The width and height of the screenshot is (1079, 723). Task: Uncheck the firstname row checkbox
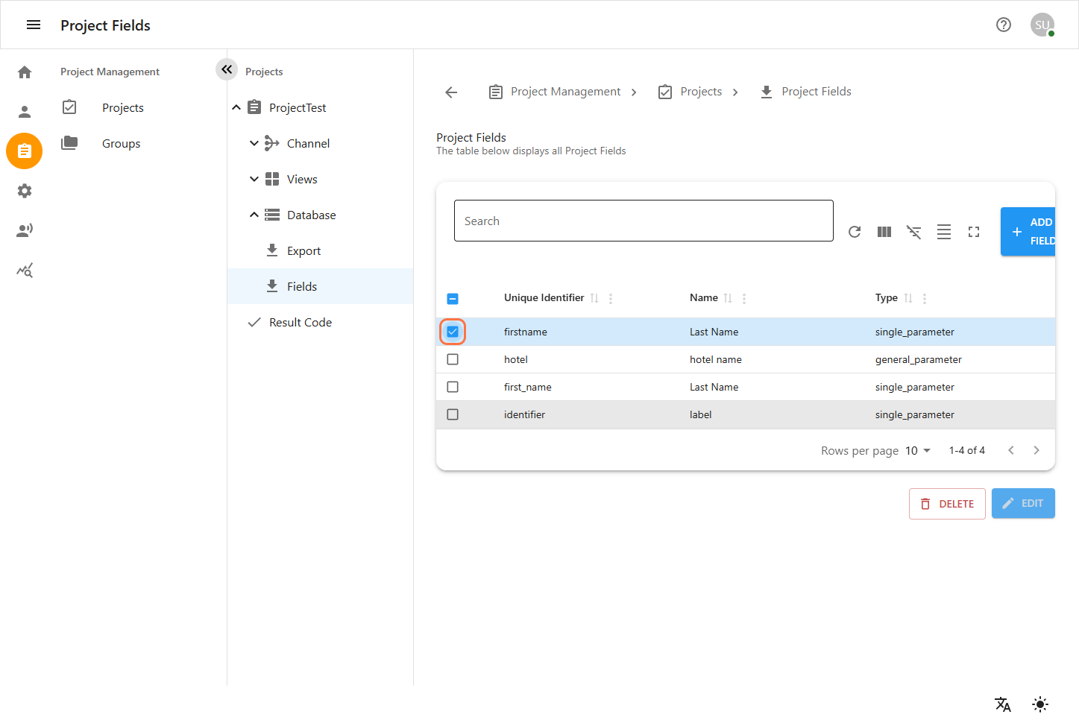453,332
